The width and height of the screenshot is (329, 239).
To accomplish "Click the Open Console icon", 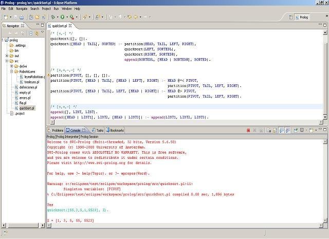I will click(312, 131).
